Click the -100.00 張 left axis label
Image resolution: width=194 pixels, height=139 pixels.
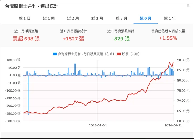pyautogui.click(x=13, y=90)
